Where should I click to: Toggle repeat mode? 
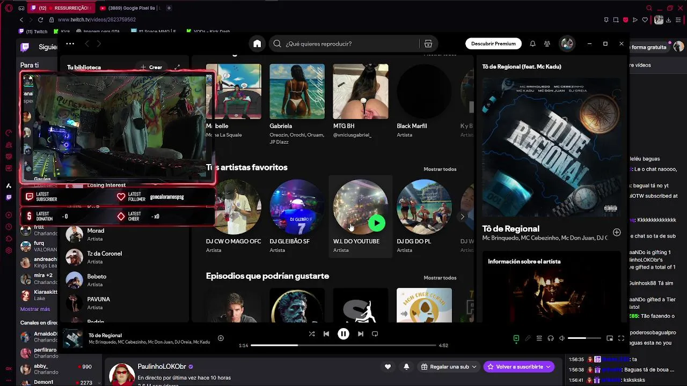click(375, 334)
